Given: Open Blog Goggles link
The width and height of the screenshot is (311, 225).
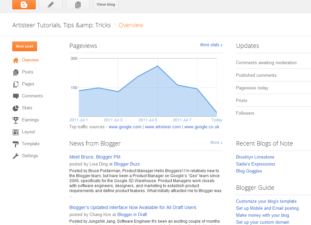Looking at the screenshot, I should coord(249,171).
